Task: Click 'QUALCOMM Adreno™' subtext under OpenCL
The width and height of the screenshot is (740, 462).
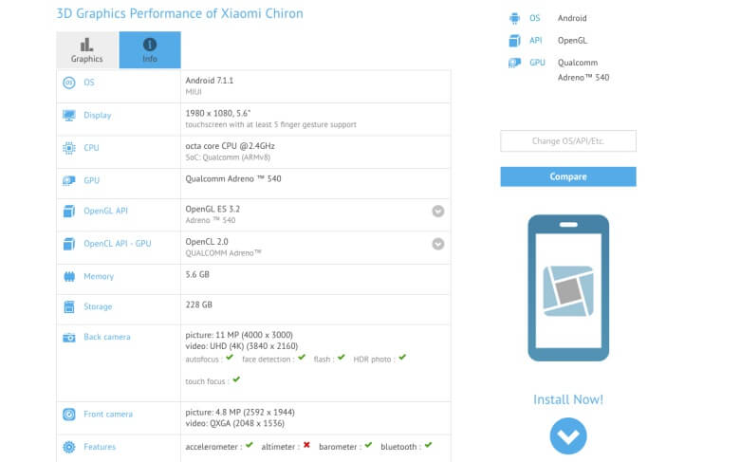Action: click(223, 253)
